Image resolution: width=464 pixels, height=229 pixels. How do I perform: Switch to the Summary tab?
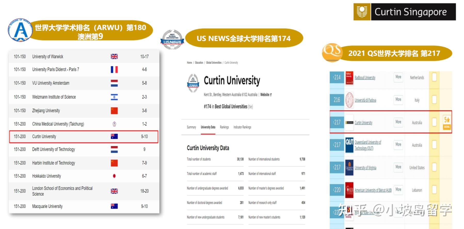pos(191,127)
